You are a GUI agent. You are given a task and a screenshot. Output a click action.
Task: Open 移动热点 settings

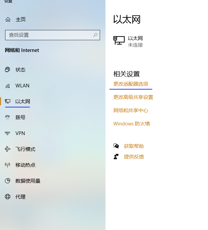pos(25,165)
